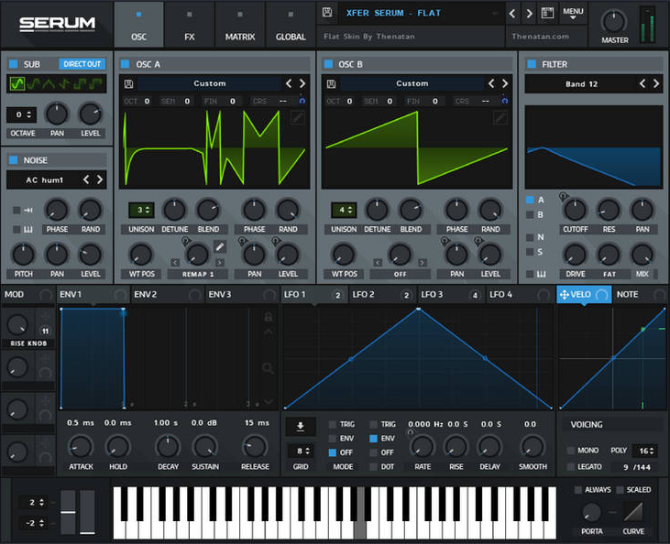Click OSC B phase reset icon

click(505, 101)
